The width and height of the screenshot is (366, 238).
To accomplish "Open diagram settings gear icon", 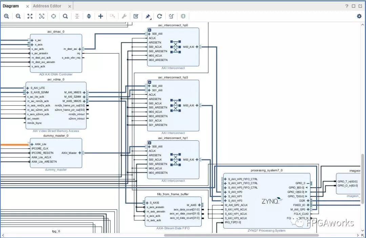I will click(x=359, y=16).
